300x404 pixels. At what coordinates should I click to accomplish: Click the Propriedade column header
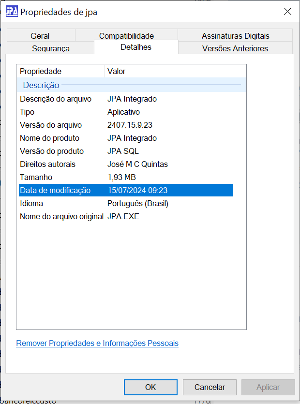click(60, 71)
